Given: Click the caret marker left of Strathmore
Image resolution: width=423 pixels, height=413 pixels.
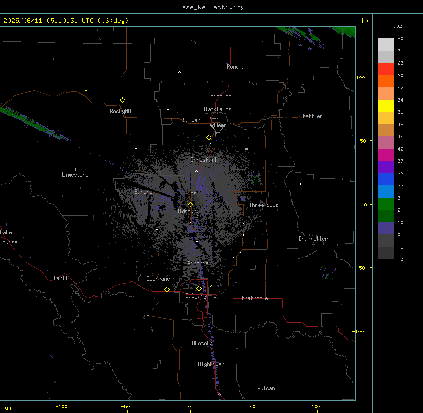Looking at the screenshot, I should (x=215, y=297).
